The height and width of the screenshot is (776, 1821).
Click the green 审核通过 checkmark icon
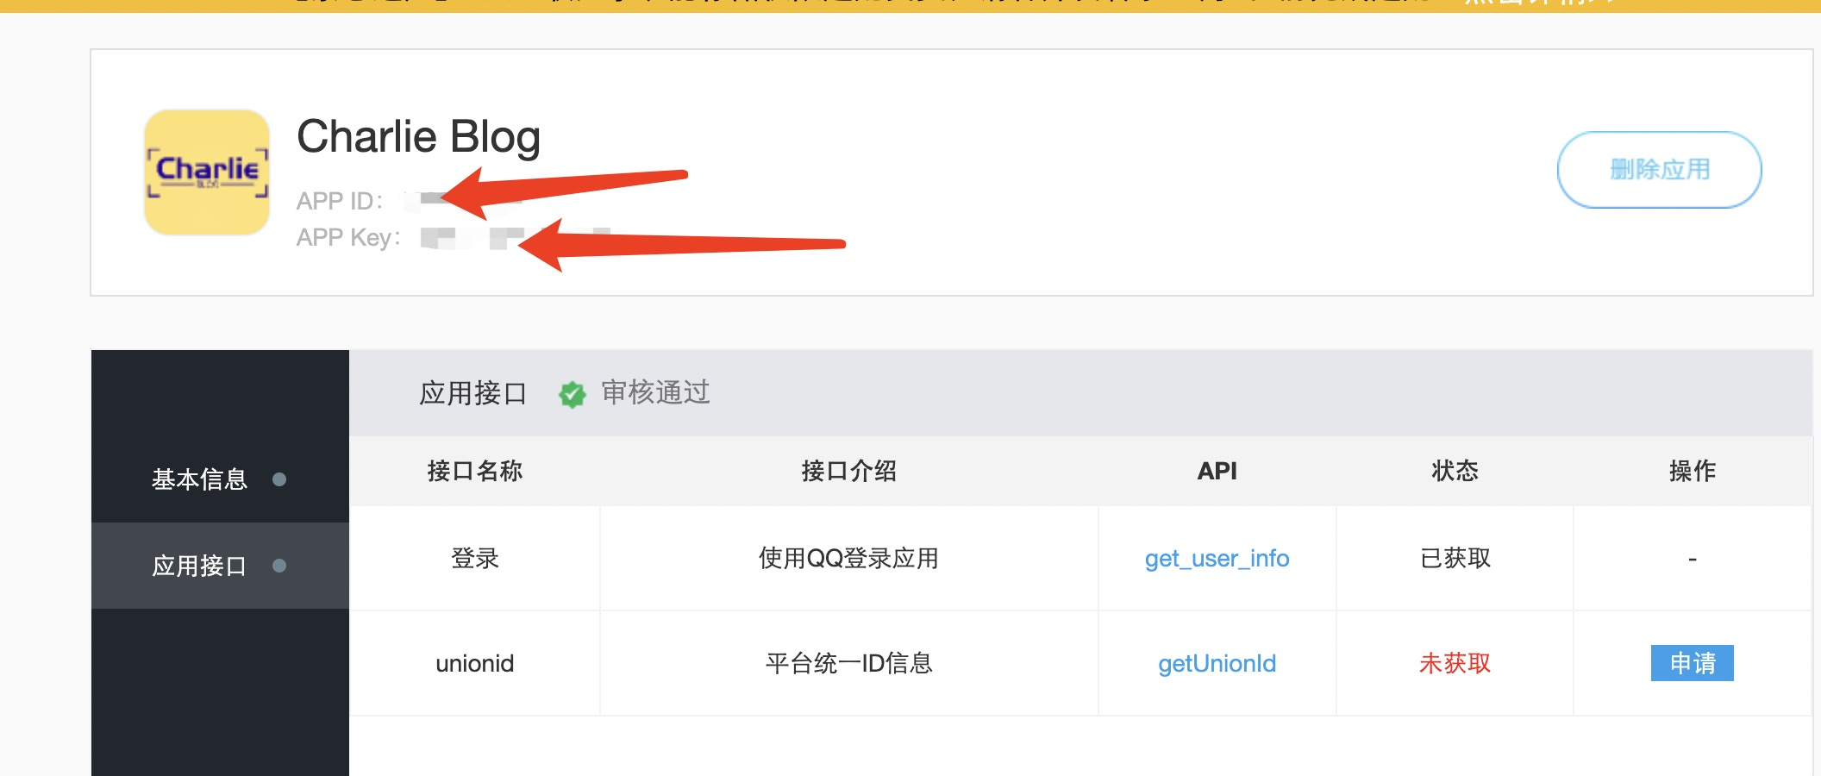[x=572, y=394]
